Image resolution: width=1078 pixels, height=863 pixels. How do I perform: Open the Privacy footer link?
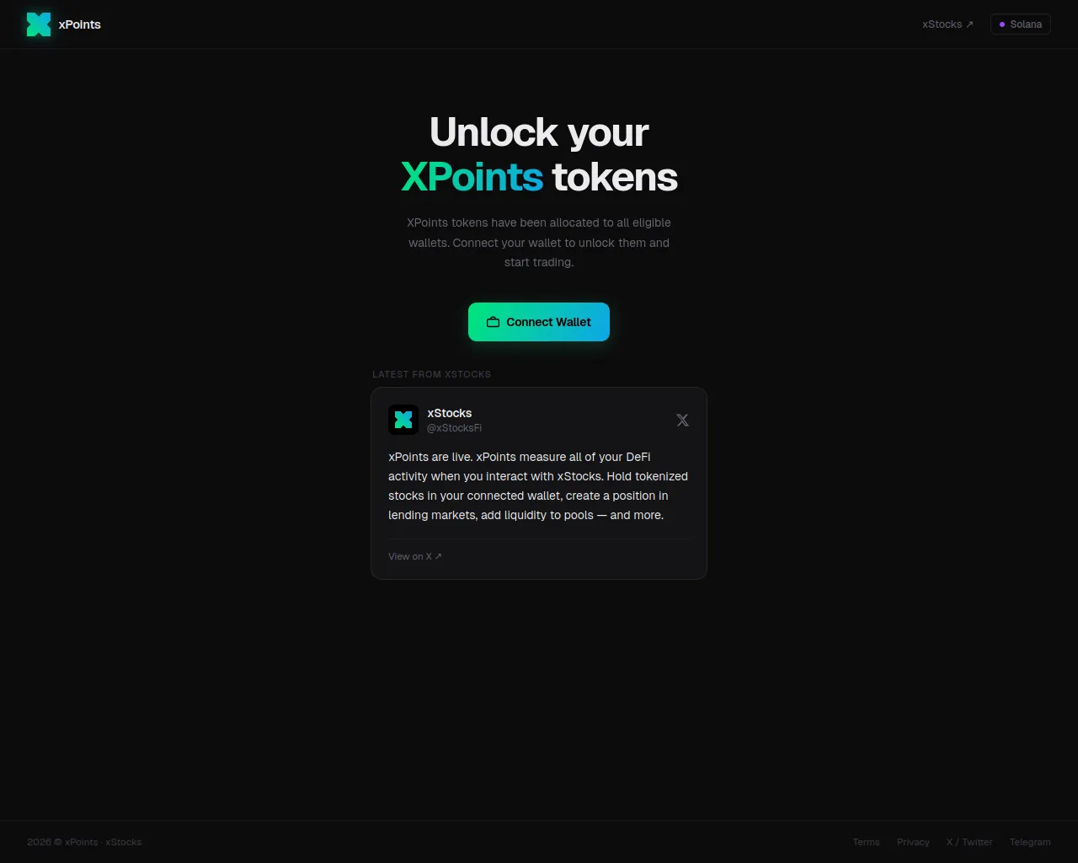(913, 842)
